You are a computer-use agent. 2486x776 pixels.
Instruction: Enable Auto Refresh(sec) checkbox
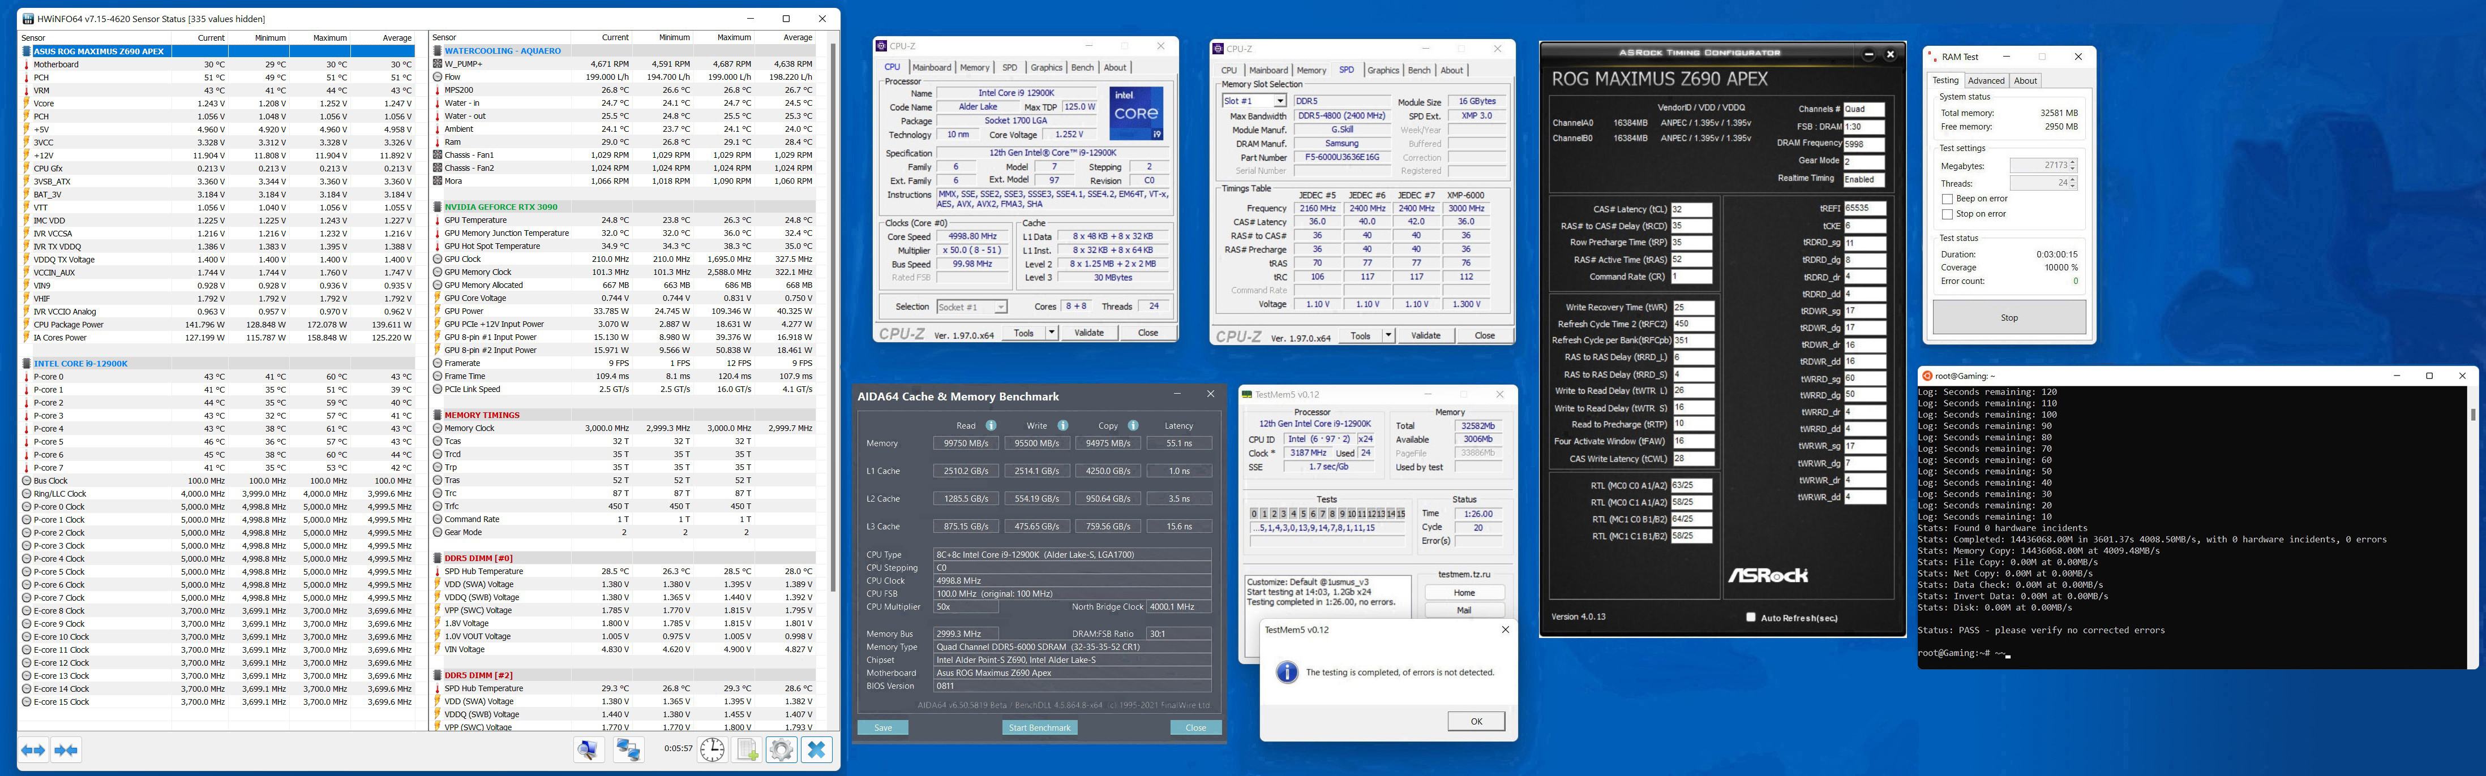(x=1751, y=617)
